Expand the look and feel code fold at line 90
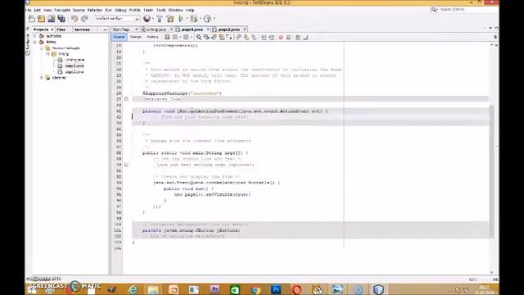Screen dimensions: 524x295 pos(126,165)
